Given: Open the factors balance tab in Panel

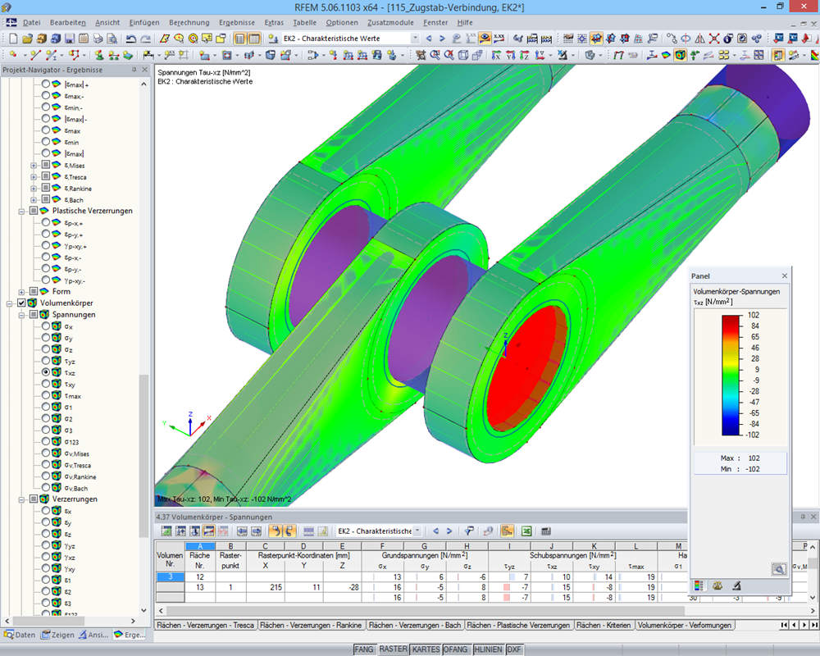Looking at the screenshot, I should coord(717,585).
